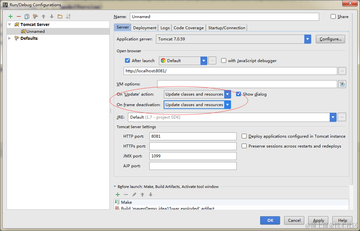Open the browser chooser ellipsis button
The image size is (360, 231).
click(212, 61)
